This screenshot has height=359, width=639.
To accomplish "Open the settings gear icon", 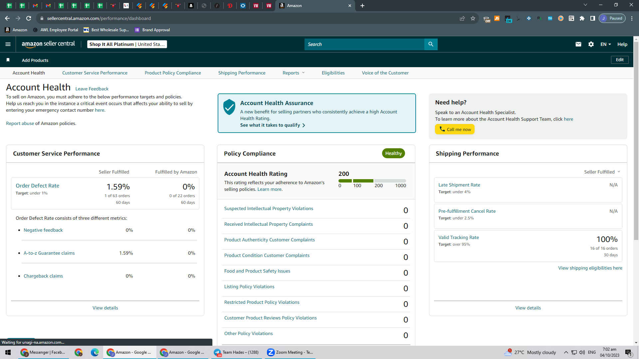I will coord(591,44).
